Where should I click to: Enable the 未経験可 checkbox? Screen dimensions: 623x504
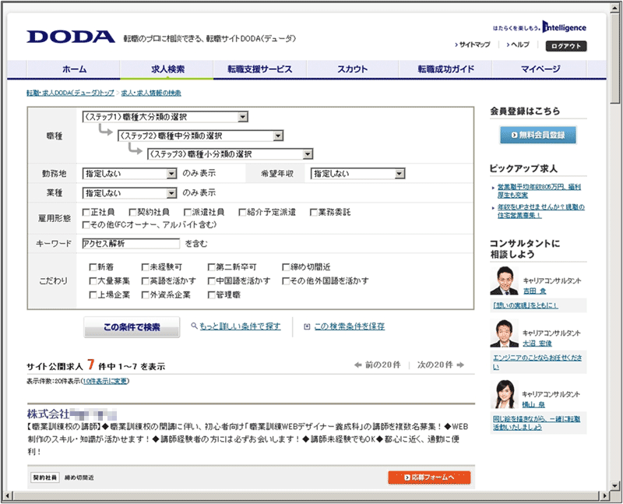(146, 266)
